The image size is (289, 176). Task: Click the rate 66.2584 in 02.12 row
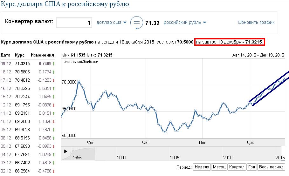22,171
